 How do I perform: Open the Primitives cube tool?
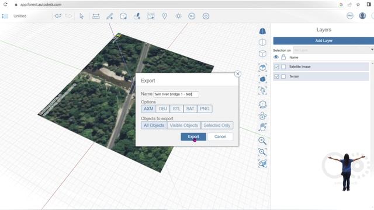tap(123, 16)
